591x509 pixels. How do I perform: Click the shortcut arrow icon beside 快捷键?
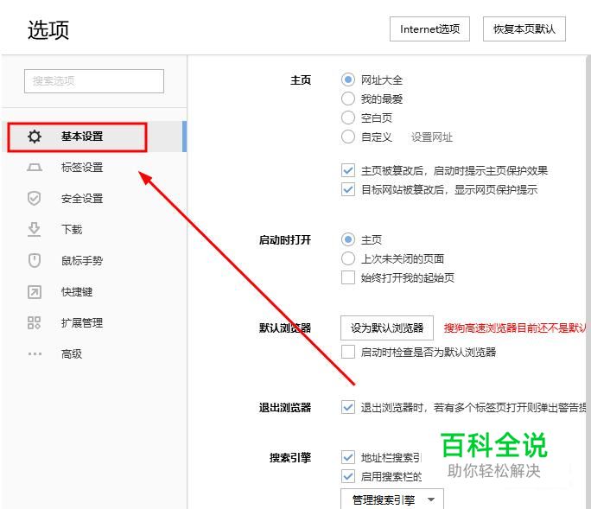click(x=35, y=292)
